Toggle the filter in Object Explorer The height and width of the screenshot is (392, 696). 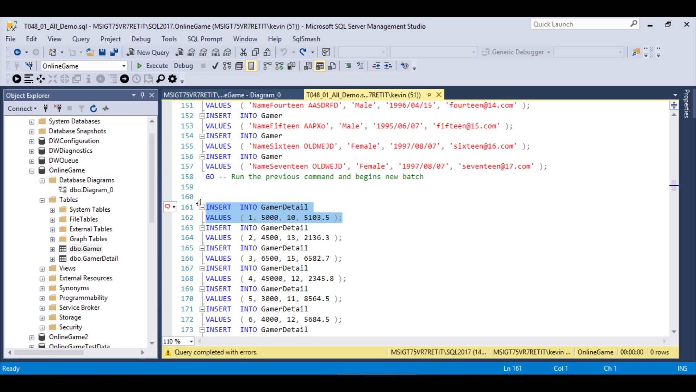point(81,108)
